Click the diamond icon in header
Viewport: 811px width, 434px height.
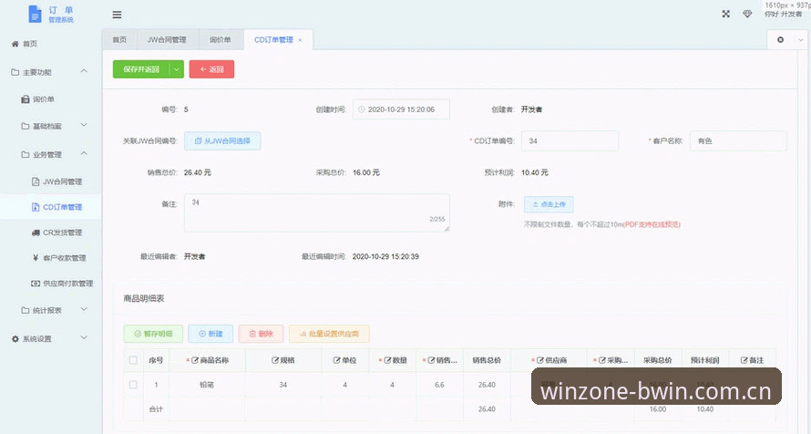click(747, 14)
